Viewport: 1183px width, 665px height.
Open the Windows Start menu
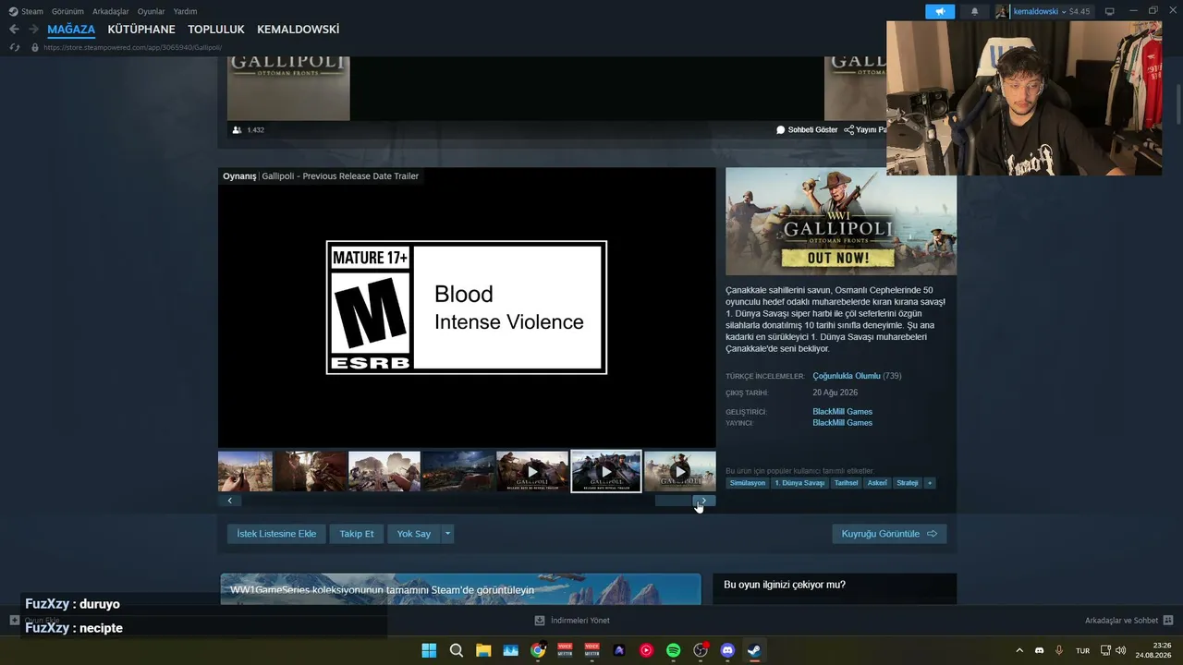coord(429,650)
